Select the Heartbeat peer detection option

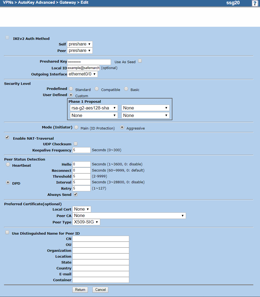[8, 165]
